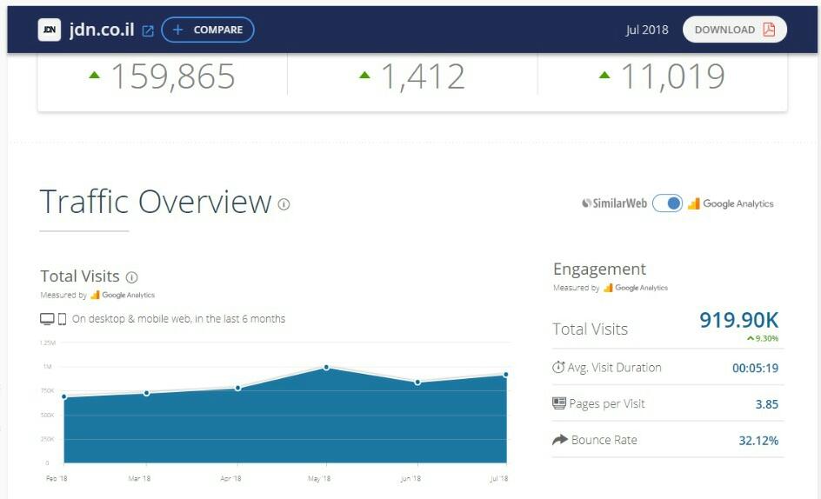
Task: Click the Avg. Visit Duration stopwatch icon
Action: click(x=558, y=367)
